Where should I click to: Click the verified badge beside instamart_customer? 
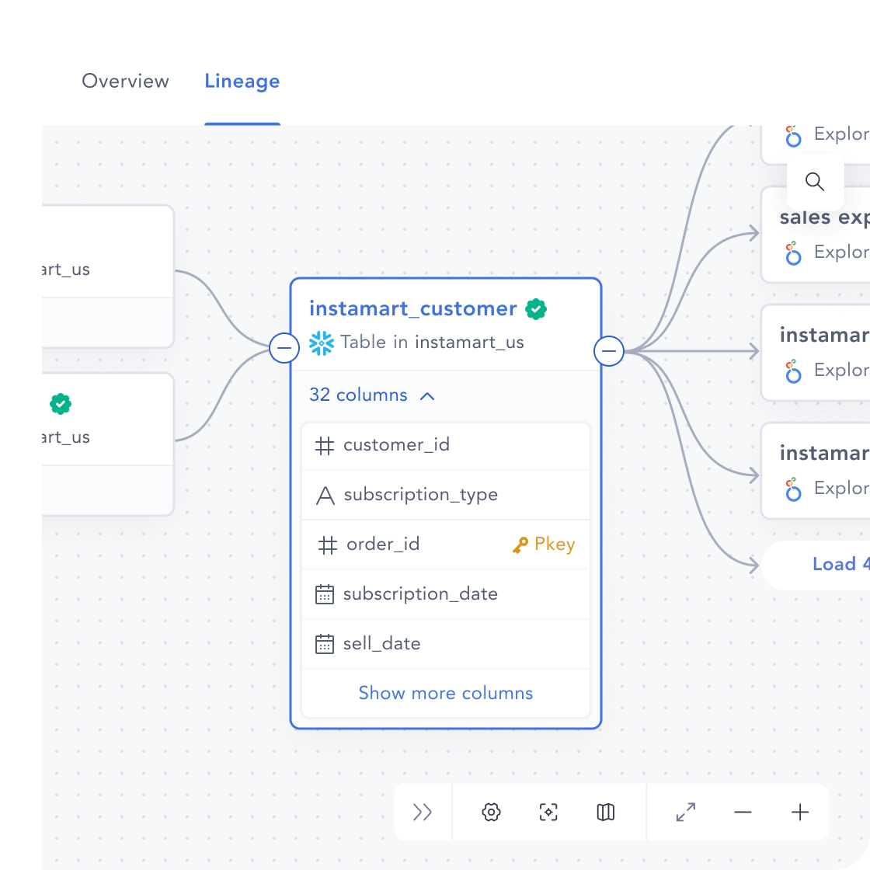coord(536,309)
